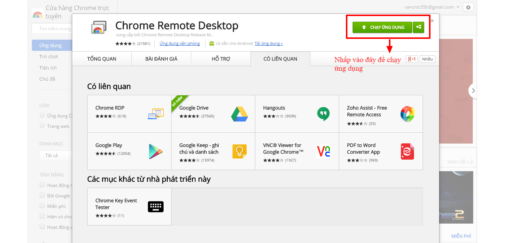This screenshot has height=243, width=505.
Task: Open the Ứng dụng văn phòng link
Action: (x=180, y=43)
